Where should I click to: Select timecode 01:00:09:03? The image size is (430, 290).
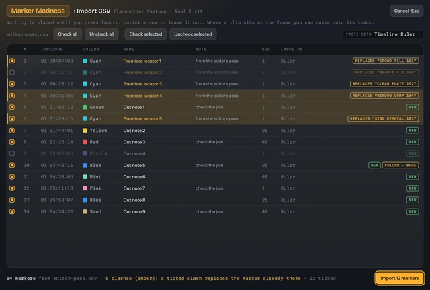(56, 61)
